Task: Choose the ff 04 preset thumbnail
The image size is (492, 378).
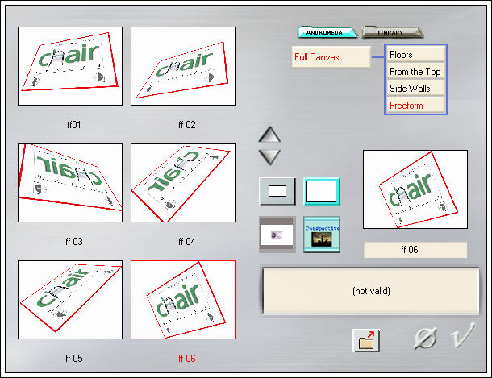Action: pyautogui.click(x=183, y=183)
